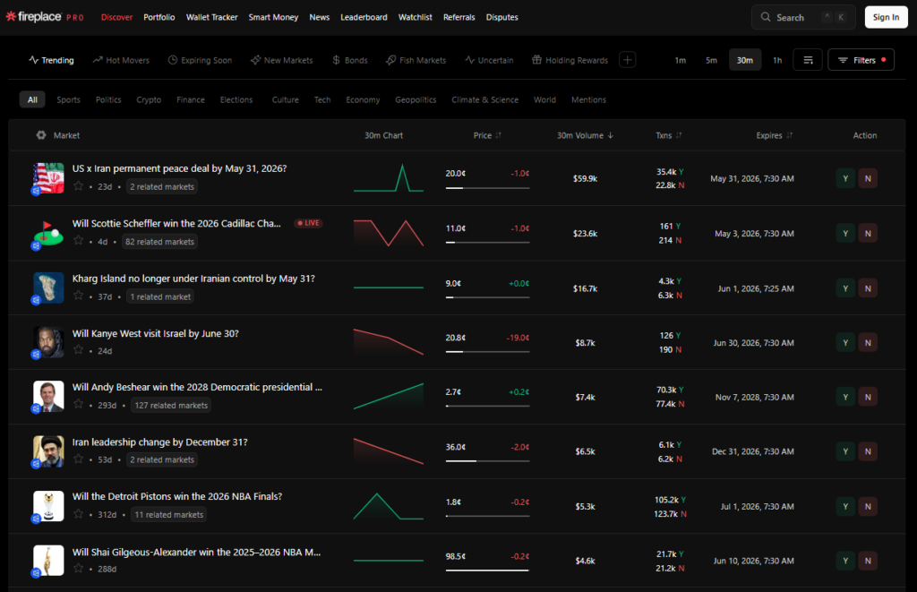Image resolution: width=917 pixels, height=592 pixels.
Task: Click the price bar for Iran leadership market
Action: coord(487,461)
